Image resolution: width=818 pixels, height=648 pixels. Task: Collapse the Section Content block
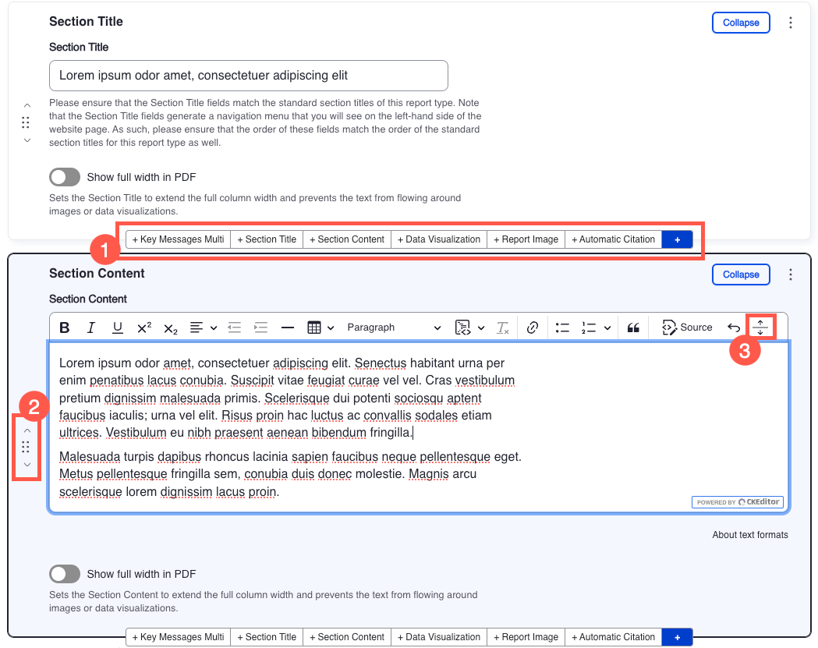(x=740, y=274)
